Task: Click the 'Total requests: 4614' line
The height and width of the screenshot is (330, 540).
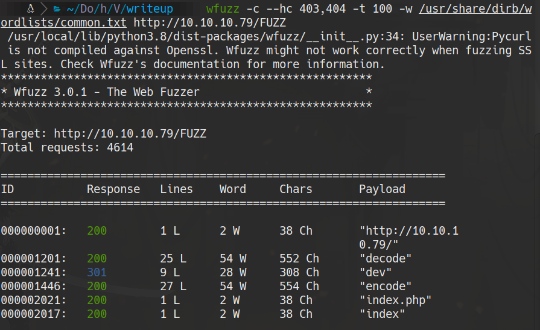Action: (x=67, y=147)
